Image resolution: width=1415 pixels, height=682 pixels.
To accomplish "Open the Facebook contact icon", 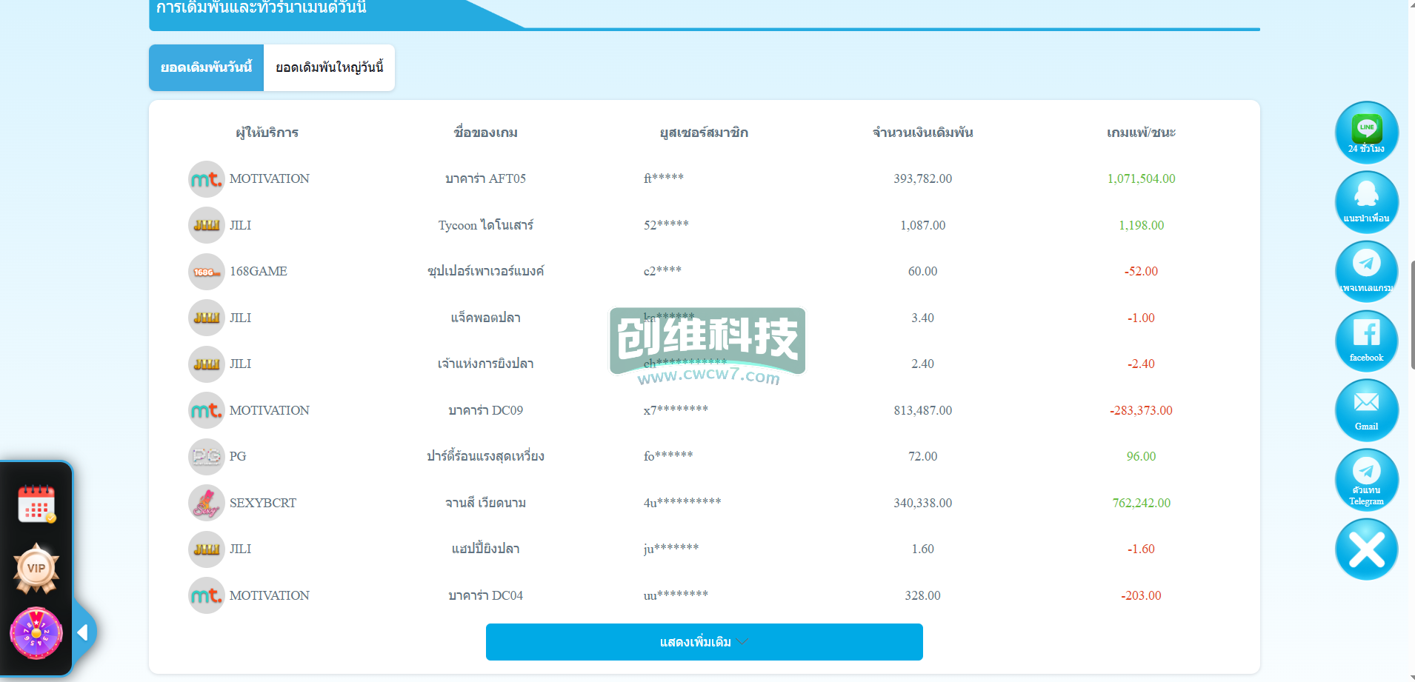I will point(1366,340).
